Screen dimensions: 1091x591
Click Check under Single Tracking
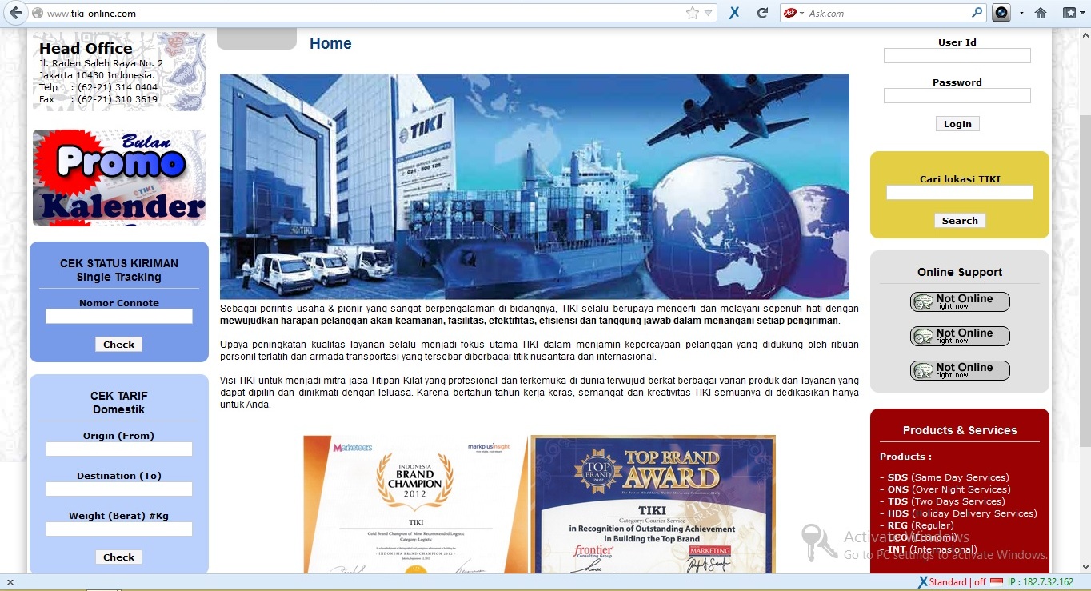pyautogui.click(x=118, y=345)
